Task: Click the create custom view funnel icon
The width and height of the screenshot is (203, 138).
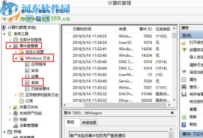Action: click(184, 50)
